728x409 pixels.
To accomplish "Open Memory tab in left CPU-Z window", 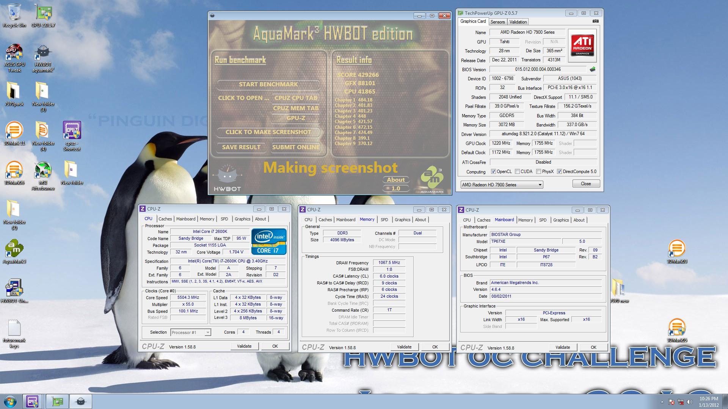I will pyautogui.click(x=207, y=219).
